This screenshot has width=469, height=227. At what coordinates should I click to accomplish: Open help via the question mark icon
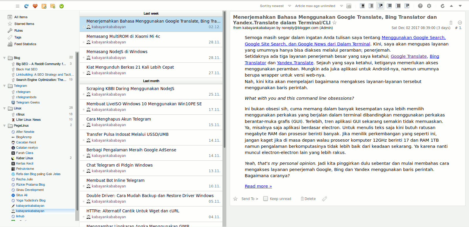(x=420, y=6)
